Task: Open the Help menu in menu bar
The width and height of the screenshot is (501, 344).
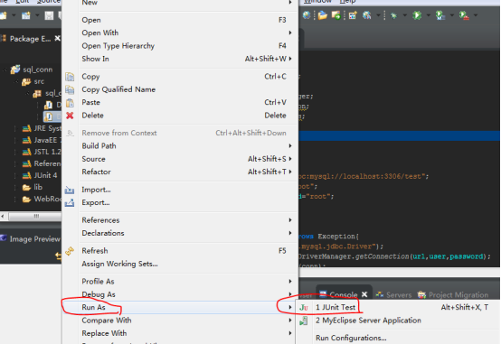Action: [x=348, y=2]
